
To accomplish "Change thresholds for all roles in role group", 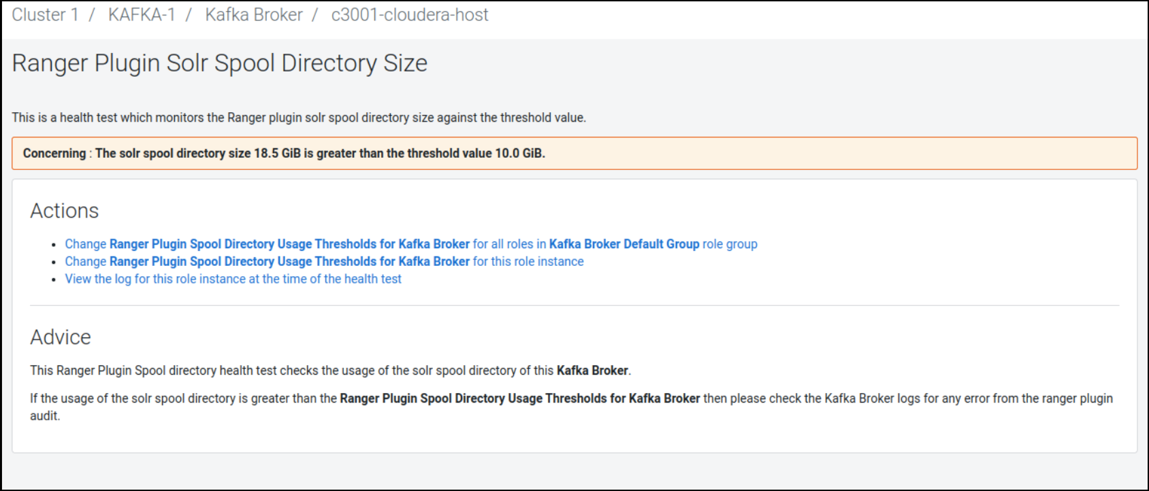I will (410, 244).
